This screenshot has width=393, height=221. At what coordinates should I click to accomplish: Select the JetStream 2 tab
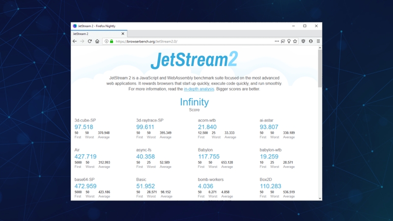tap(99, 33)
